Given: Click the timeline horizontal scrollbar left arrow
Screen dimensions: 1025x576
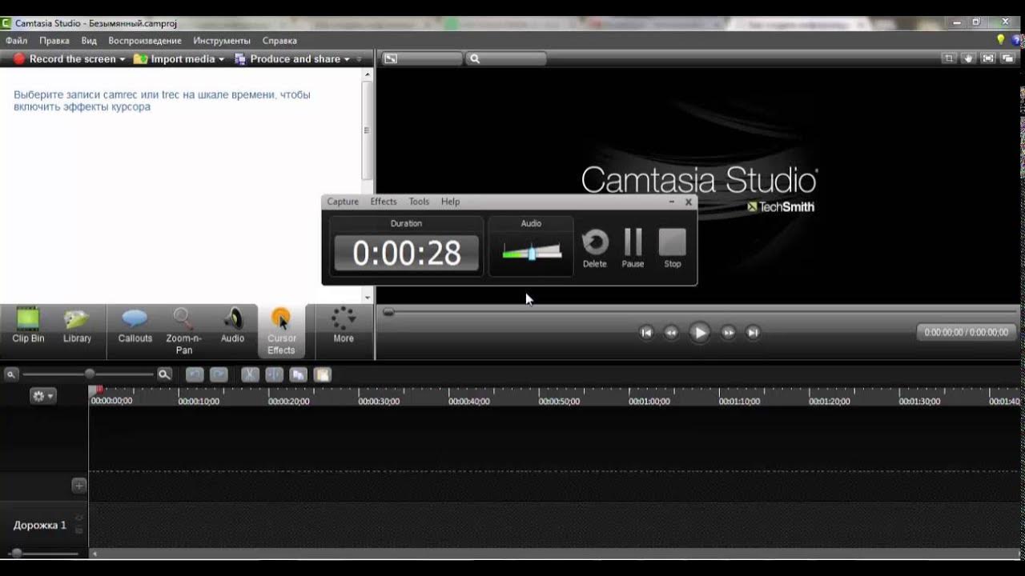Looking at the screenshot, I should click(x=94, y=553).
